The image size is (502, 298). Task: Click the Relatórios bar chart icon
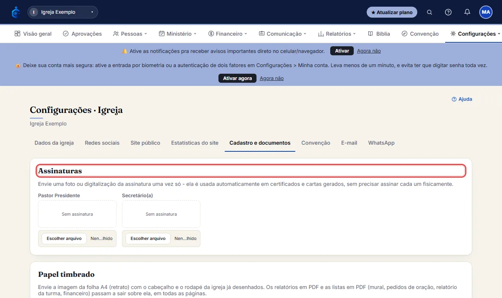coord(321,34)
